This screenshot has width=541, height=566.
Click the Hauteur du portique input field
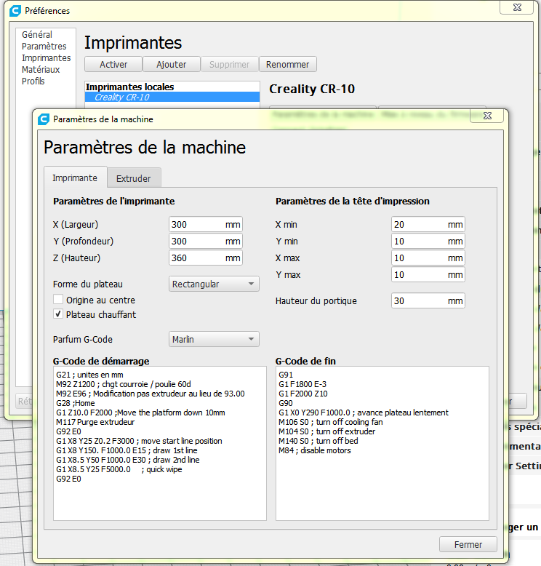click(x=428, y=300)
